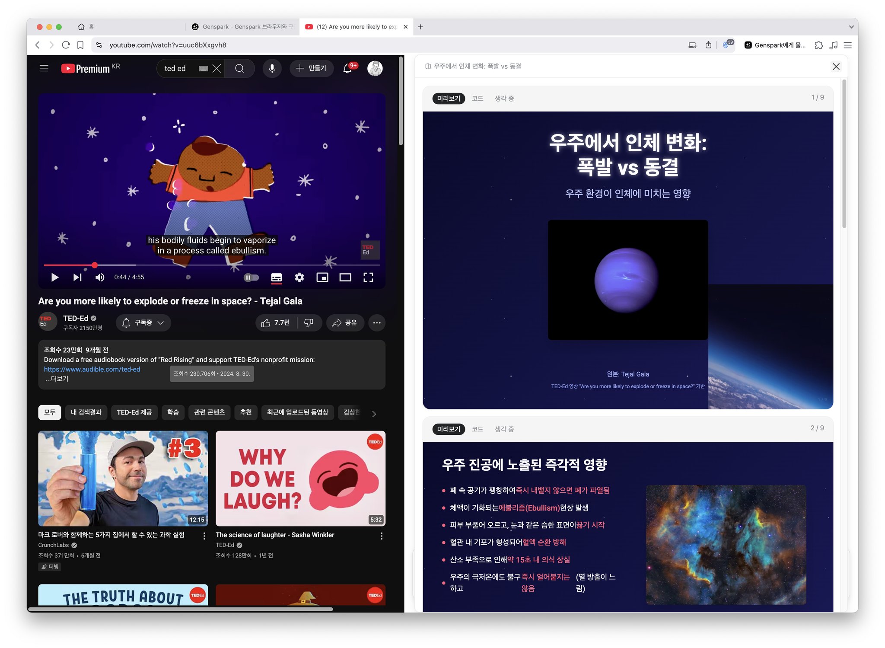The width and height of the screenshot is (885, 648).
Task: Start voice search with microphone
Action: click(x=272, y=68)
